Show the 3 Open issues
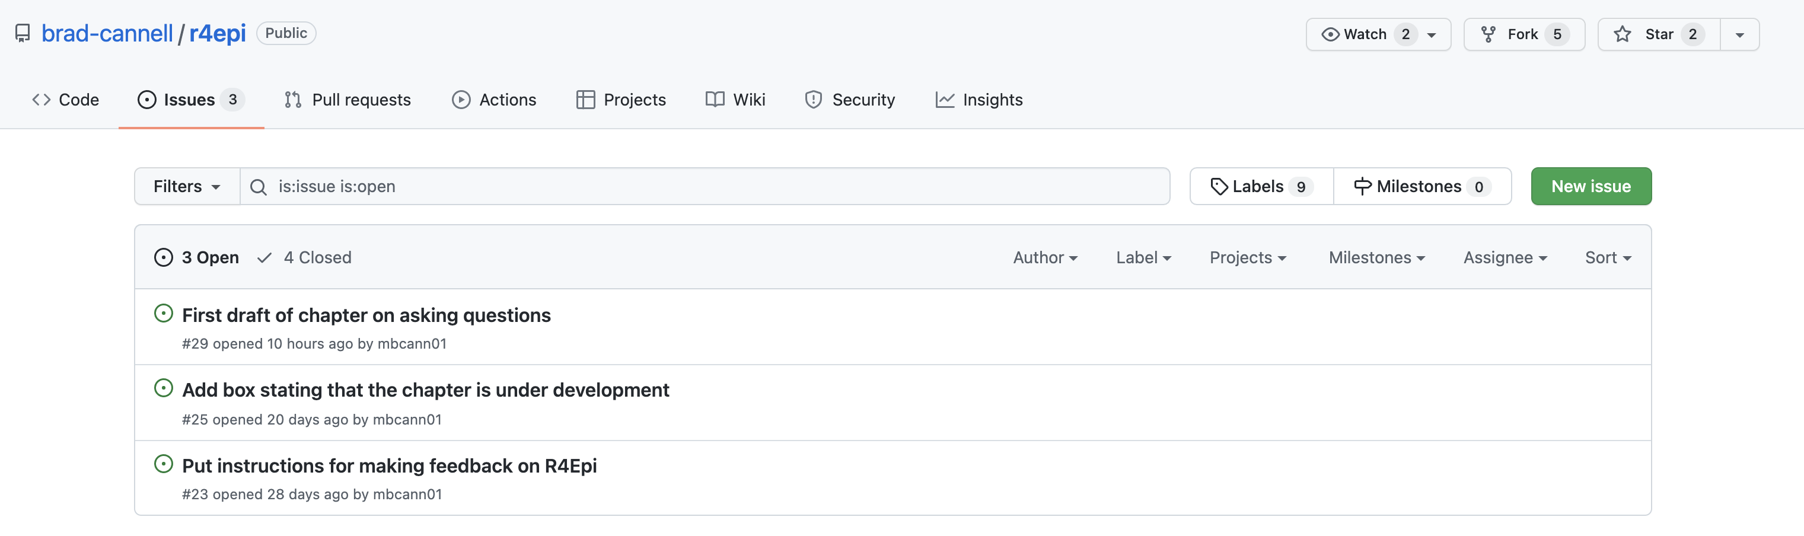Screen dimensions: 1804x536 [x=197, y=257]
